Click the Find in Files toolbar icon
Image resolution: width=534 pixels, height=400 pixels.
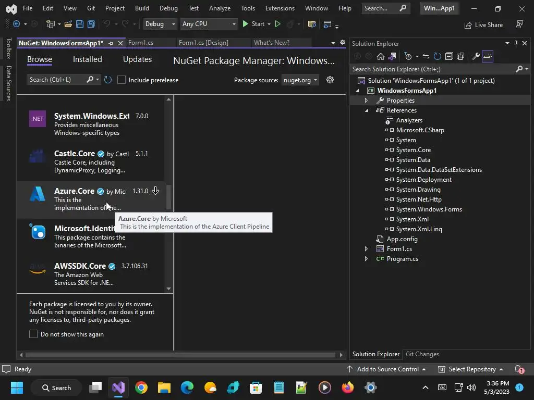pyautogui.click(x=312, y=24)
